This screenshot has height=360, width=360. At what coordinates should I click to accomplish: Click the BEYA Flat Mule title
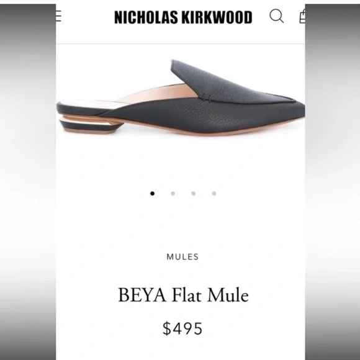183,295
